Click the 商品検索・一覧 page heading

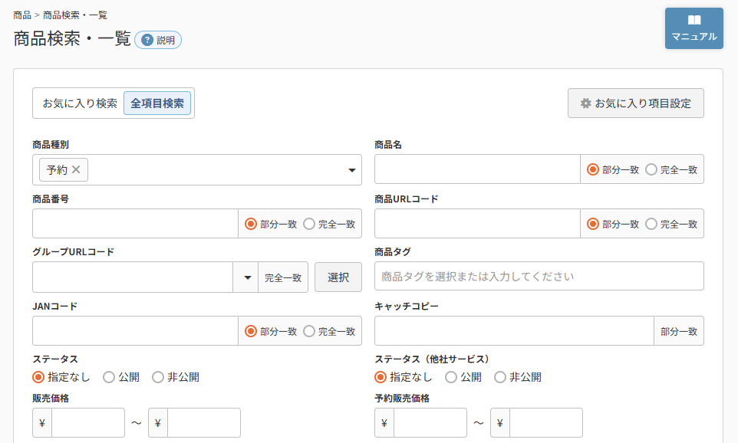72,38
